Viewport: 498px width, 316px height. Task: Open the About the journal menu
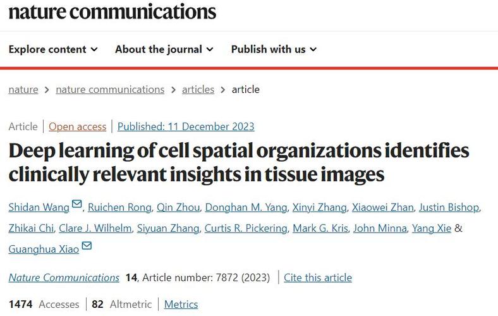164,49
